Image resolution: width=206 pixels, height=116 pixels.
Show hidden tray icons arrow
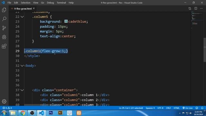coord(180,113)
